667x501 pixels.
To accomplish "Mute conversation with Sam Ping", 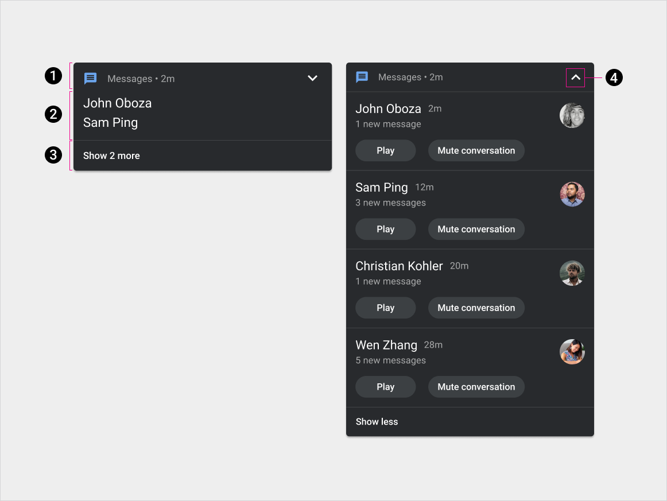I will click(x=476, y=229).
